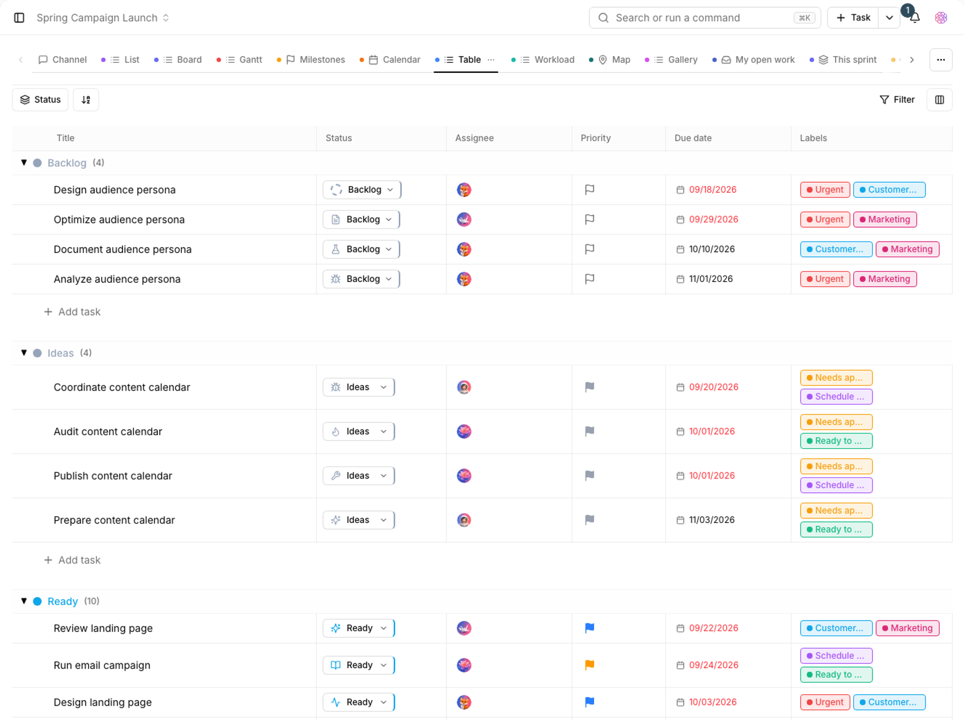Click Add task under the Ideas group
The width and height of the screenshot is (964, 720).
pyautogui.click(x=72, y=560)
